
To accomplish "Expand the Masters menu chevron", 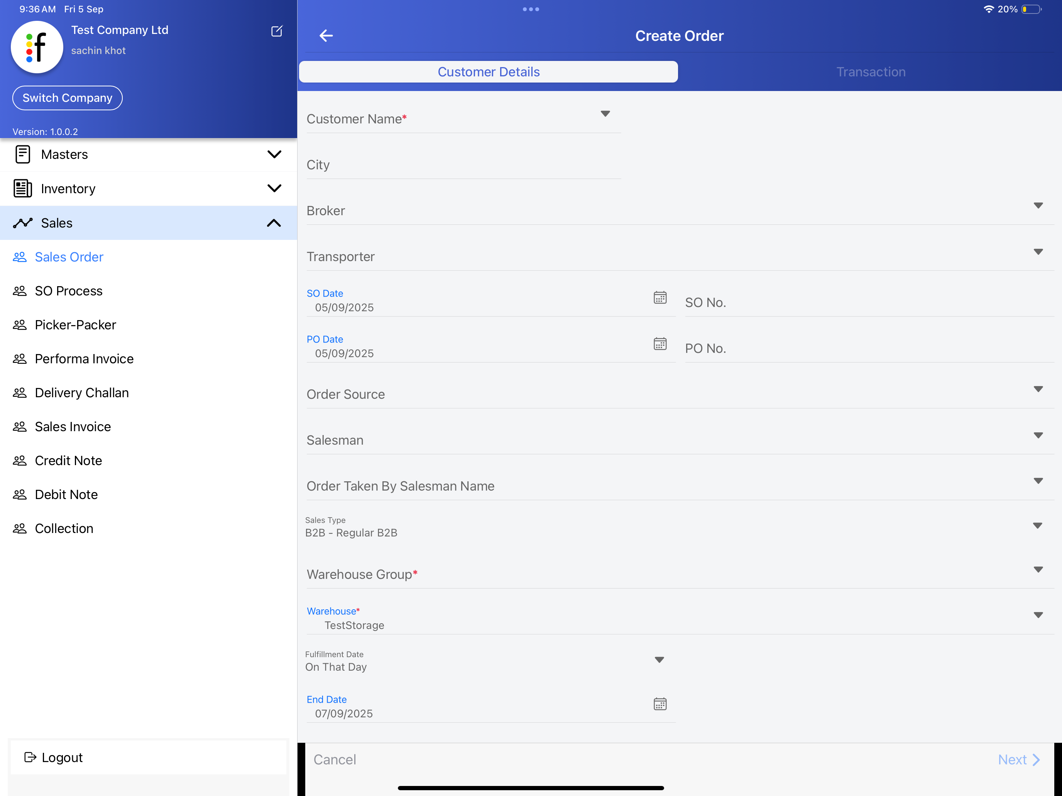I will click(x=274, y=155).
